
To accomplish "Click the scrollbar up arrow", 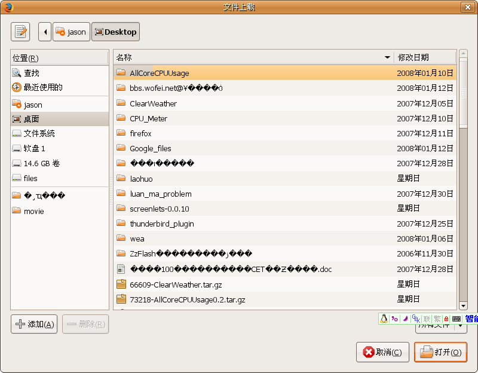I will (463, 53).
